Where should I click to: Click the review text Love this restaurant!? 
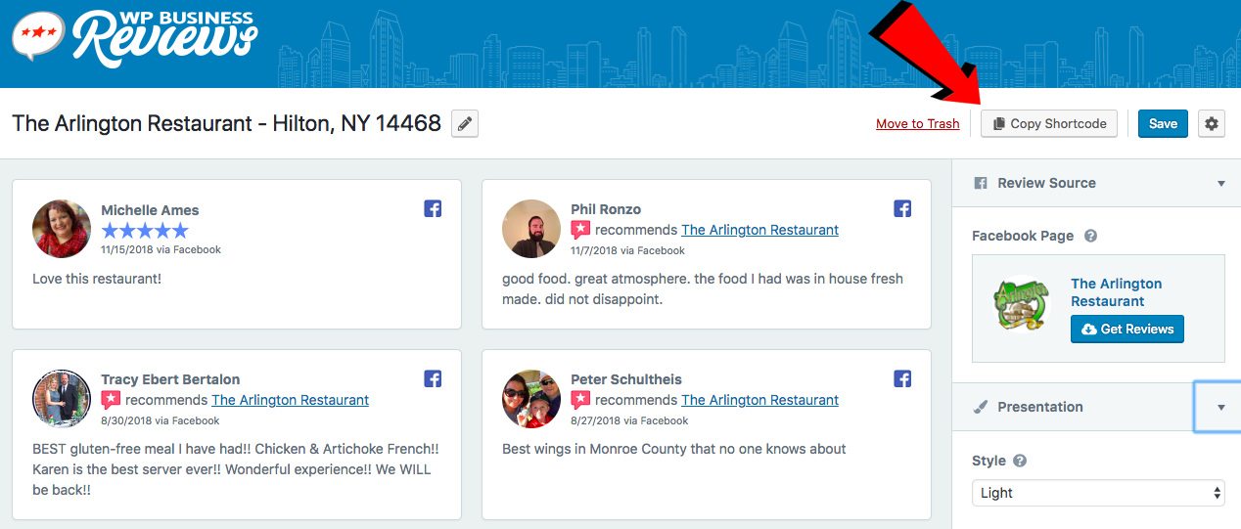[96, 279]
